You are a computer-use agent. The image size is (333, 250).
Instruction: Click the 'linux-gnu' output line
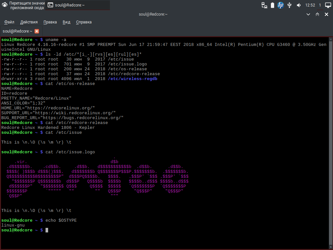coord(13,225)
